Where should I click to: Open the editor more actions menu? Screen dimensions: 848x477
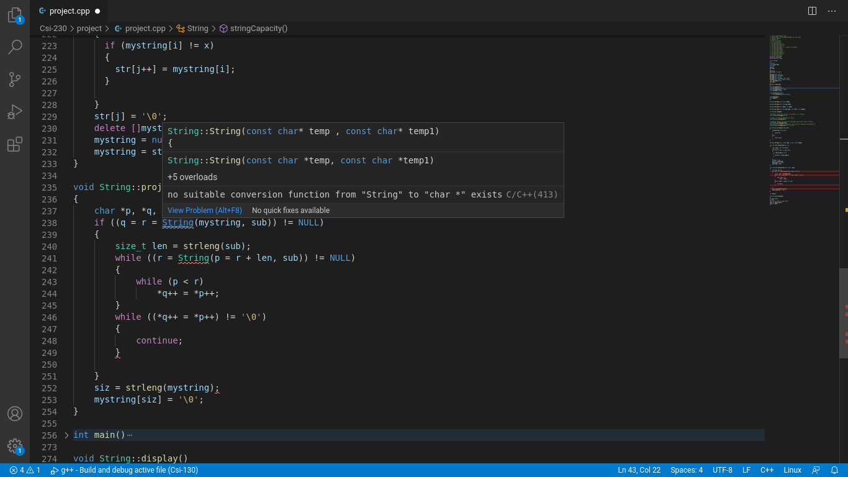832,11
